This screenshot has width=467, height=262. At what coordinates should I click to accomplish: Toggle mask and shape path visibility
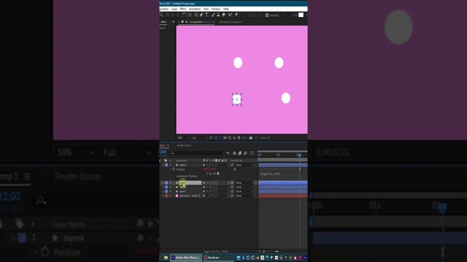[220, 138]
